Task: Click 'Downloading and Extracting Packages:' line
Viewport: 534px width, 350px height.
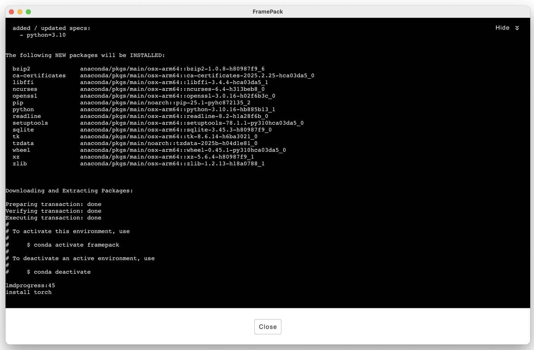Action: click(x=69, y=191)
